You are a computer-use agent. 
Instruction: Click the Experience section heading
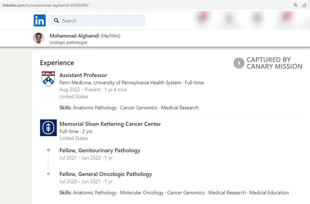(57, 63)
